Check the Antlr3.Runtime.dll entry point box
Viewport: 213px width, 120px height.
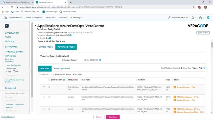[x=49, y=87]
